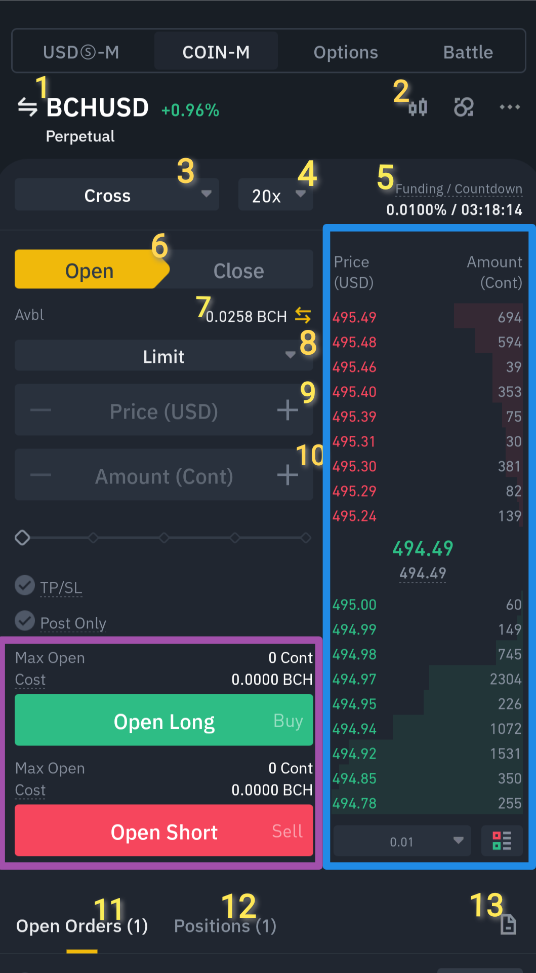Open the three-dots more menu
The width and height of the screenshot is (536, 973).
[x=510, y=107]
